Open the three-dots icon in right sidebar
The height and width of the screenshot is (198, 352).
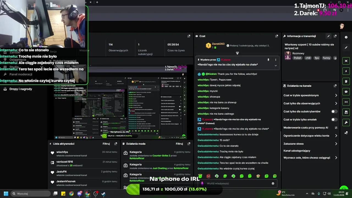coord(346,133)
